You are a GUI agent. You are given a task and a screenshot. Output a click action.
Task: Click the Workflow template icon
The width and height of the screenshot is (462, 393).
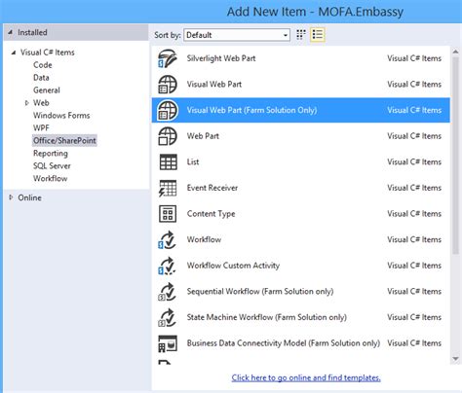pos(168,240)
